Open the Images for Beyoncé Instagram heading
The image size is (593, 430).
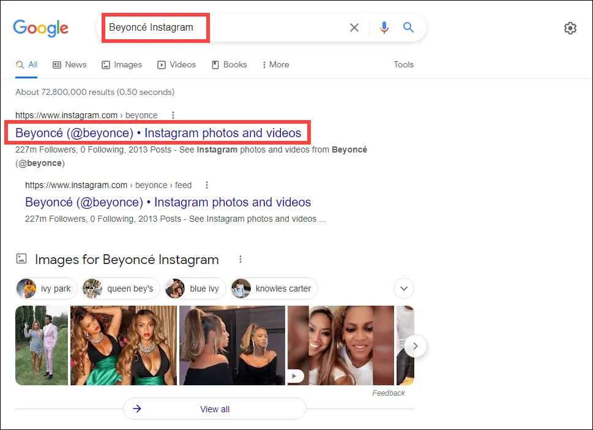tap(127, 260)
